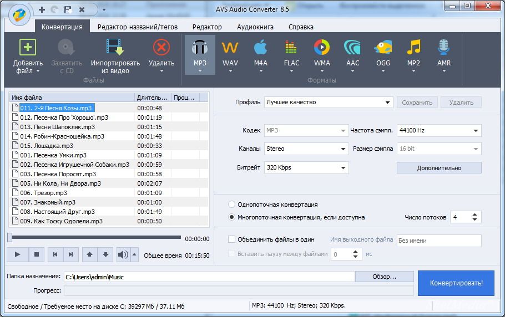Viewport: 505px width, 317px height.
Task: Enable Объединить файлы в один checkbox
Action: [x=231, y=239]
